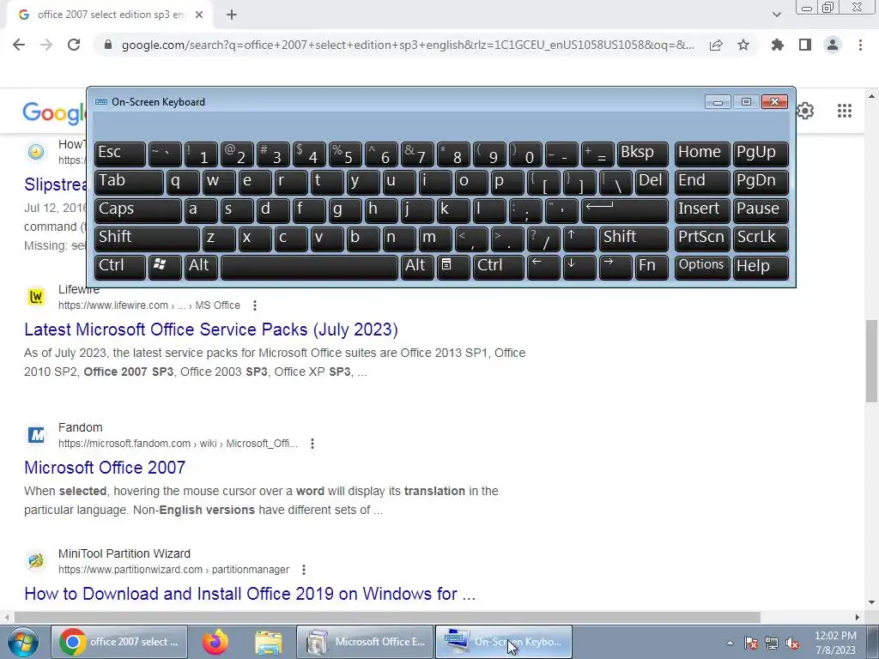This screenshot has width=879, height=659.
Task: Switch to Chrome window on taskbar
Action: tap(119, 642)
